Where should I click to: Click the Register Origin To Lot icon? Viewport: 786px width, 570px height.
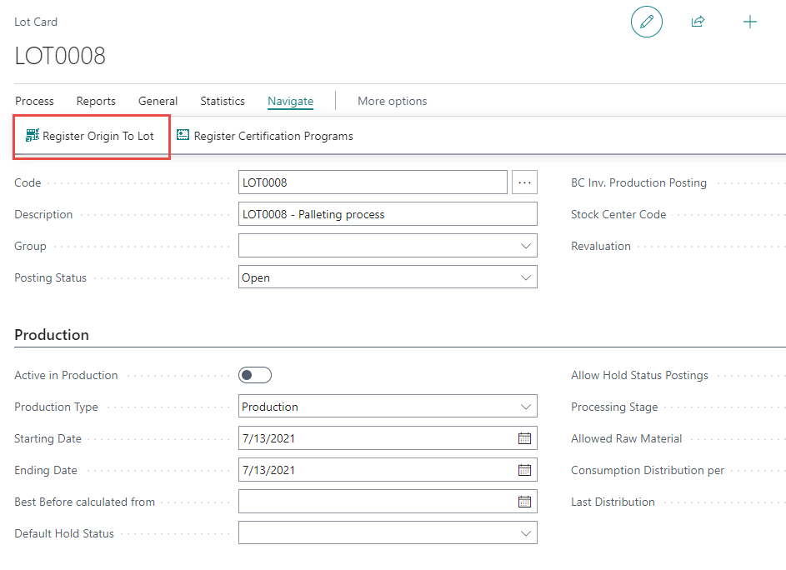33,136
